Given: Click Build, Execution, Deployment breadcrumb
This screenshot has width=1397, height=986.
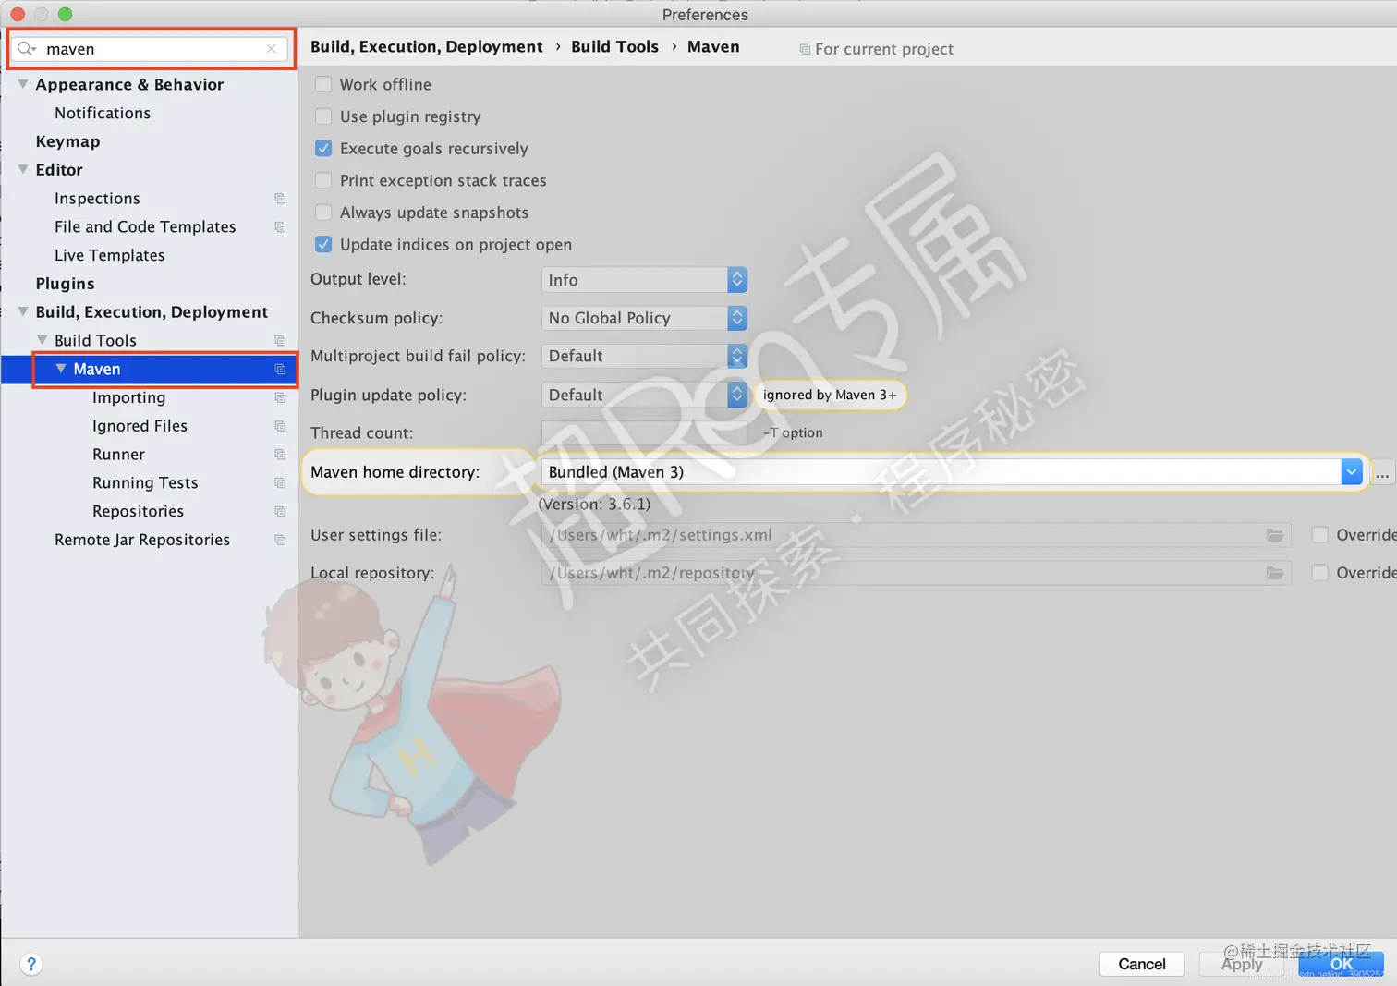Looking at the screenshot, I should coord(427,47).
